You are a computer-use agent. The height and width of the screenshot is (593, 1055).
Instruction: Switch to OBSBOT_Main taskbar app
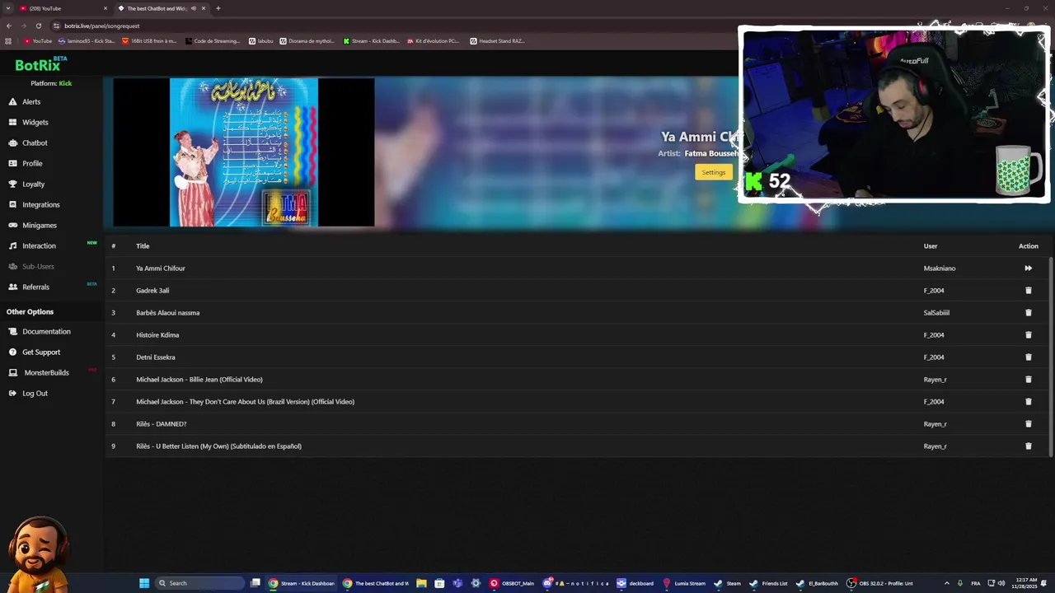512,583
